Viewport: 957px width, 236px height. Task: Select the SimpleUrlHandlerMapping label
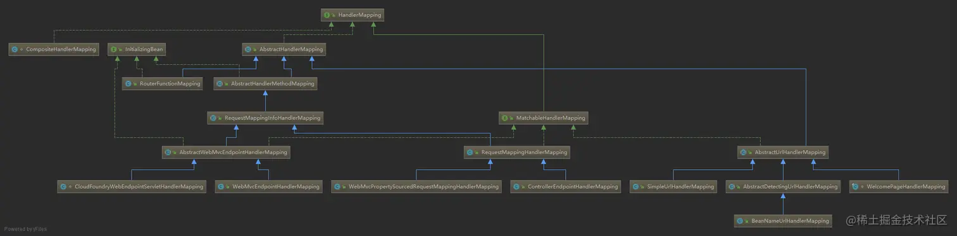pos(680,187)
